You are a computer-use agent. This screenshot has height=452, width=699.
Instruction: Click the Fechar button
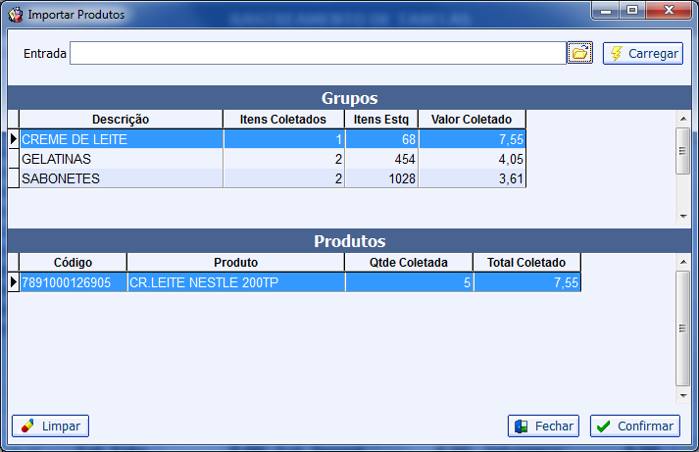tap(543, 427)
